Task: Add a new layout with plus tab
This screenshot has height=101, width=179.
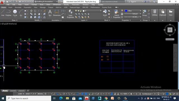Action: coord(28,91)
